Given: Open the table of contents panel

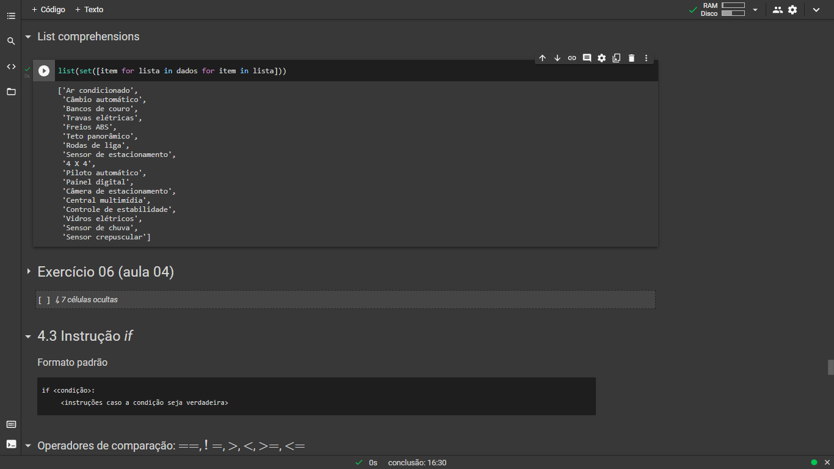Looking at the screenshot, I should (x=11, y=16).
